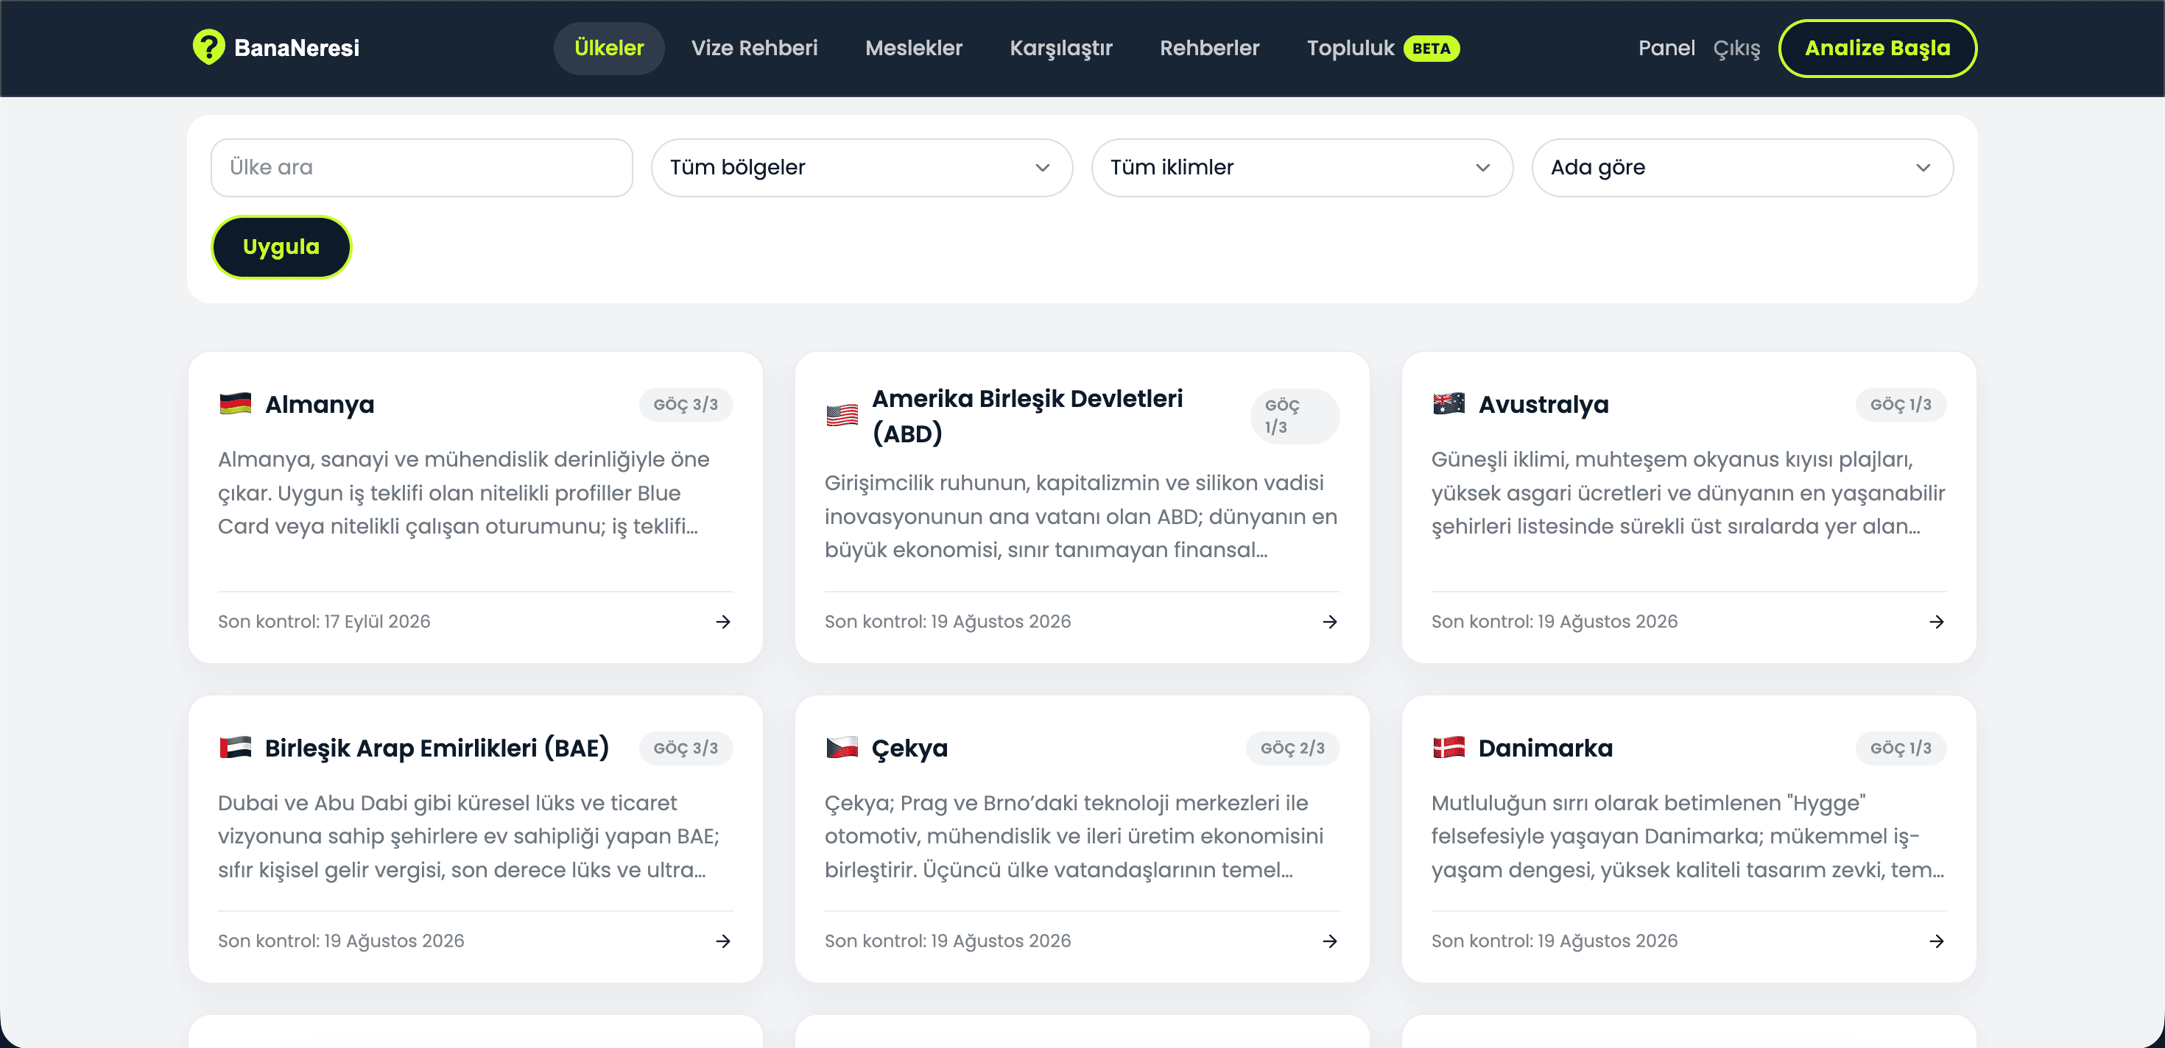Open the Panel link

[x=1666, y=48]
